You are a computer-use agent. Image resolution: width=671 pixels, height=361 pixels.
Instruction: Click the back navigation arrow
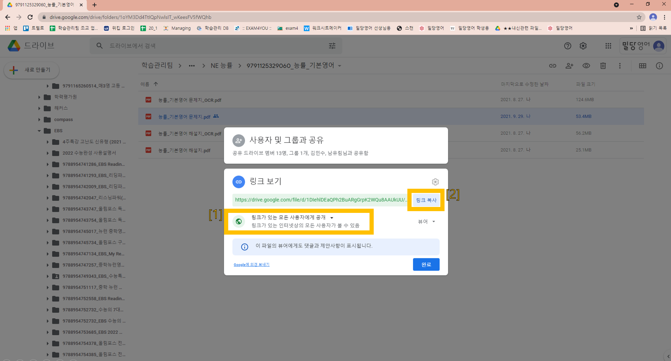(x=8, y=17)
